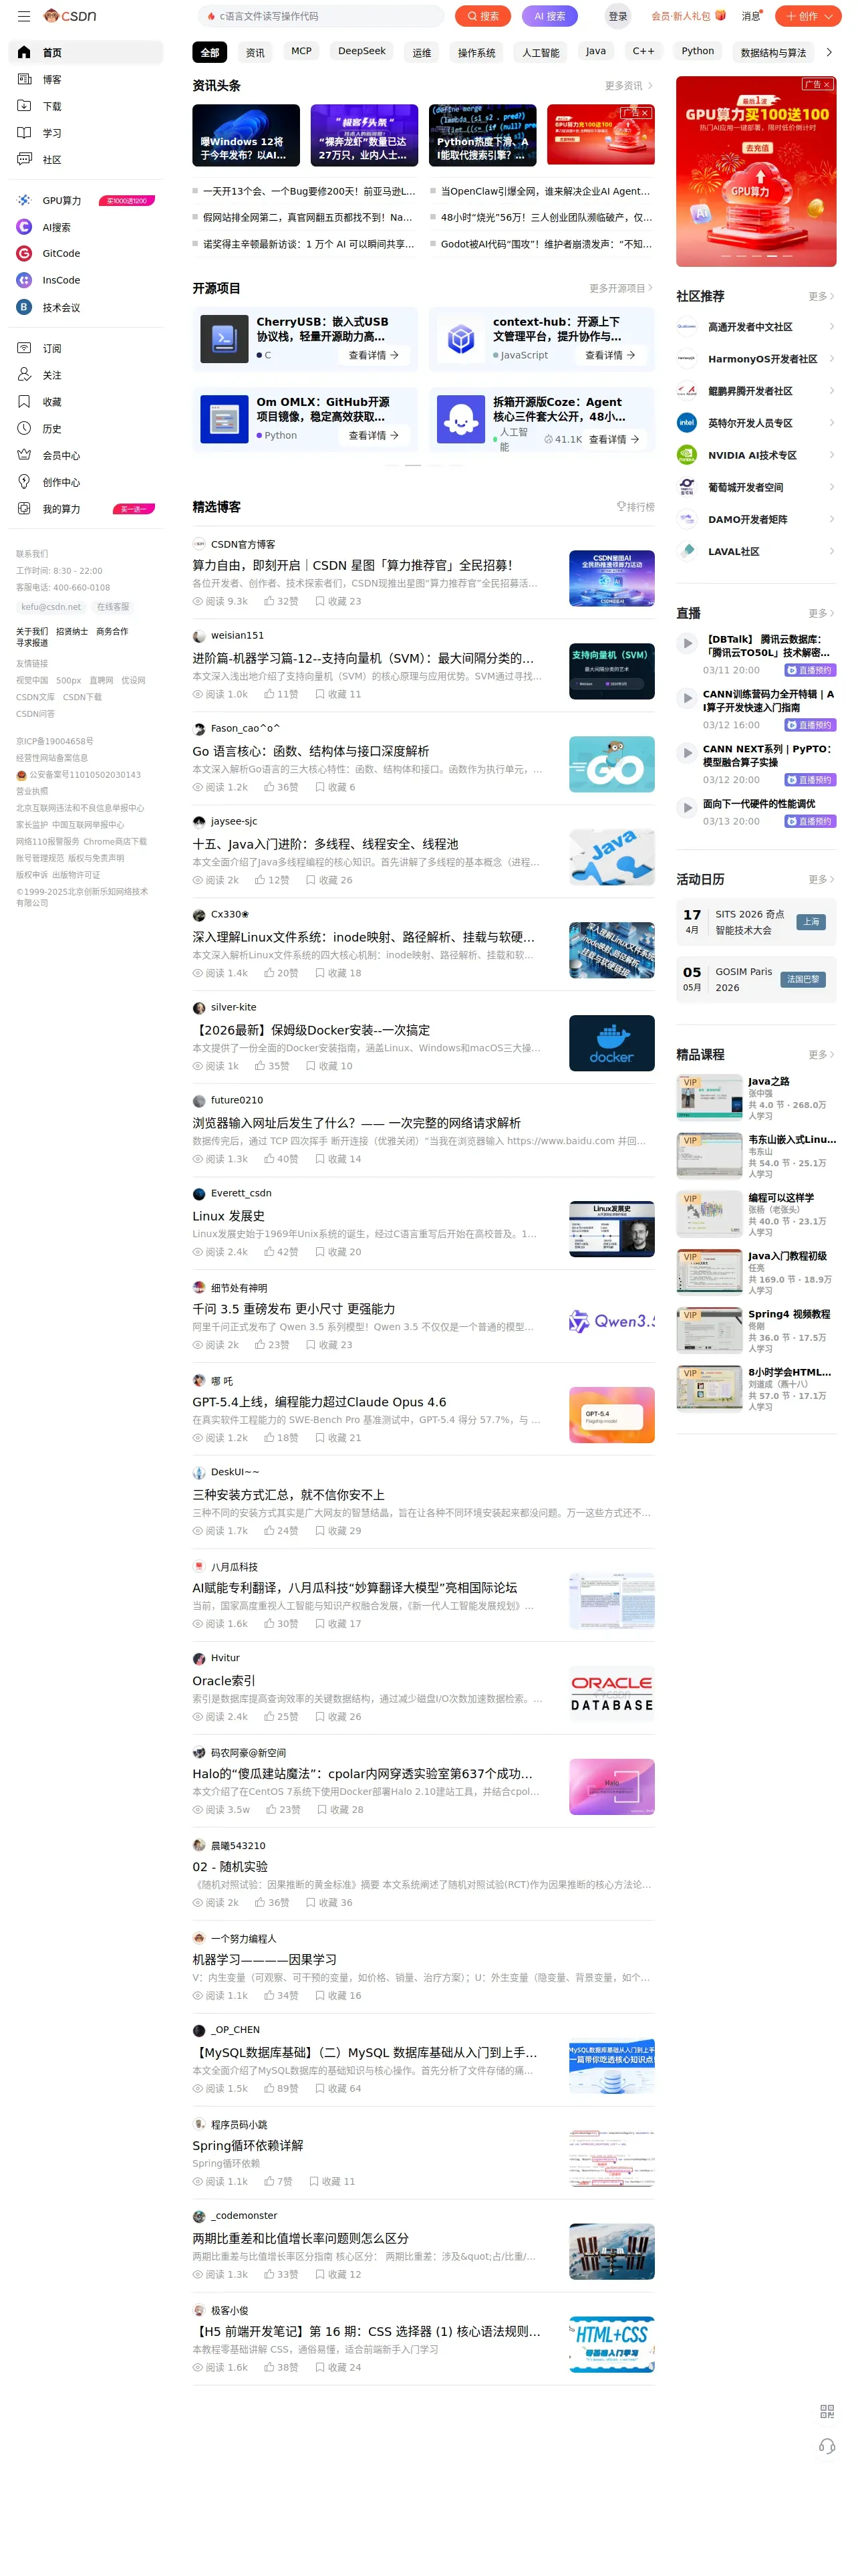Image resolution: width=858 pixels, height=2576 pixels.
Task: Open 首页 in the sidebar
Action: click(86, 52)
